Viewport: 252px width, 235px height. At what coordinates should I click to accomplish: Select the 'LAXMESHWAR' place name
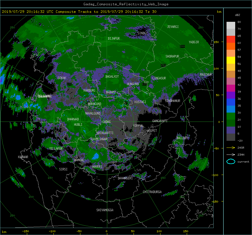pyautogui.click(x=99, y=139)
